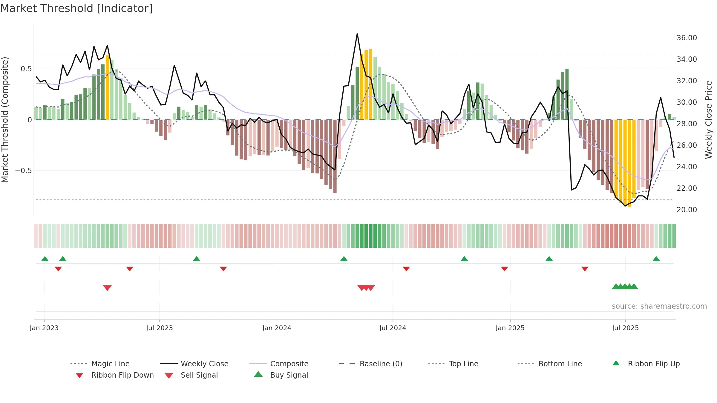Click the red flip-down triangle around Oct 2023
Screen dimensions: 717x403
pos(223,269)
